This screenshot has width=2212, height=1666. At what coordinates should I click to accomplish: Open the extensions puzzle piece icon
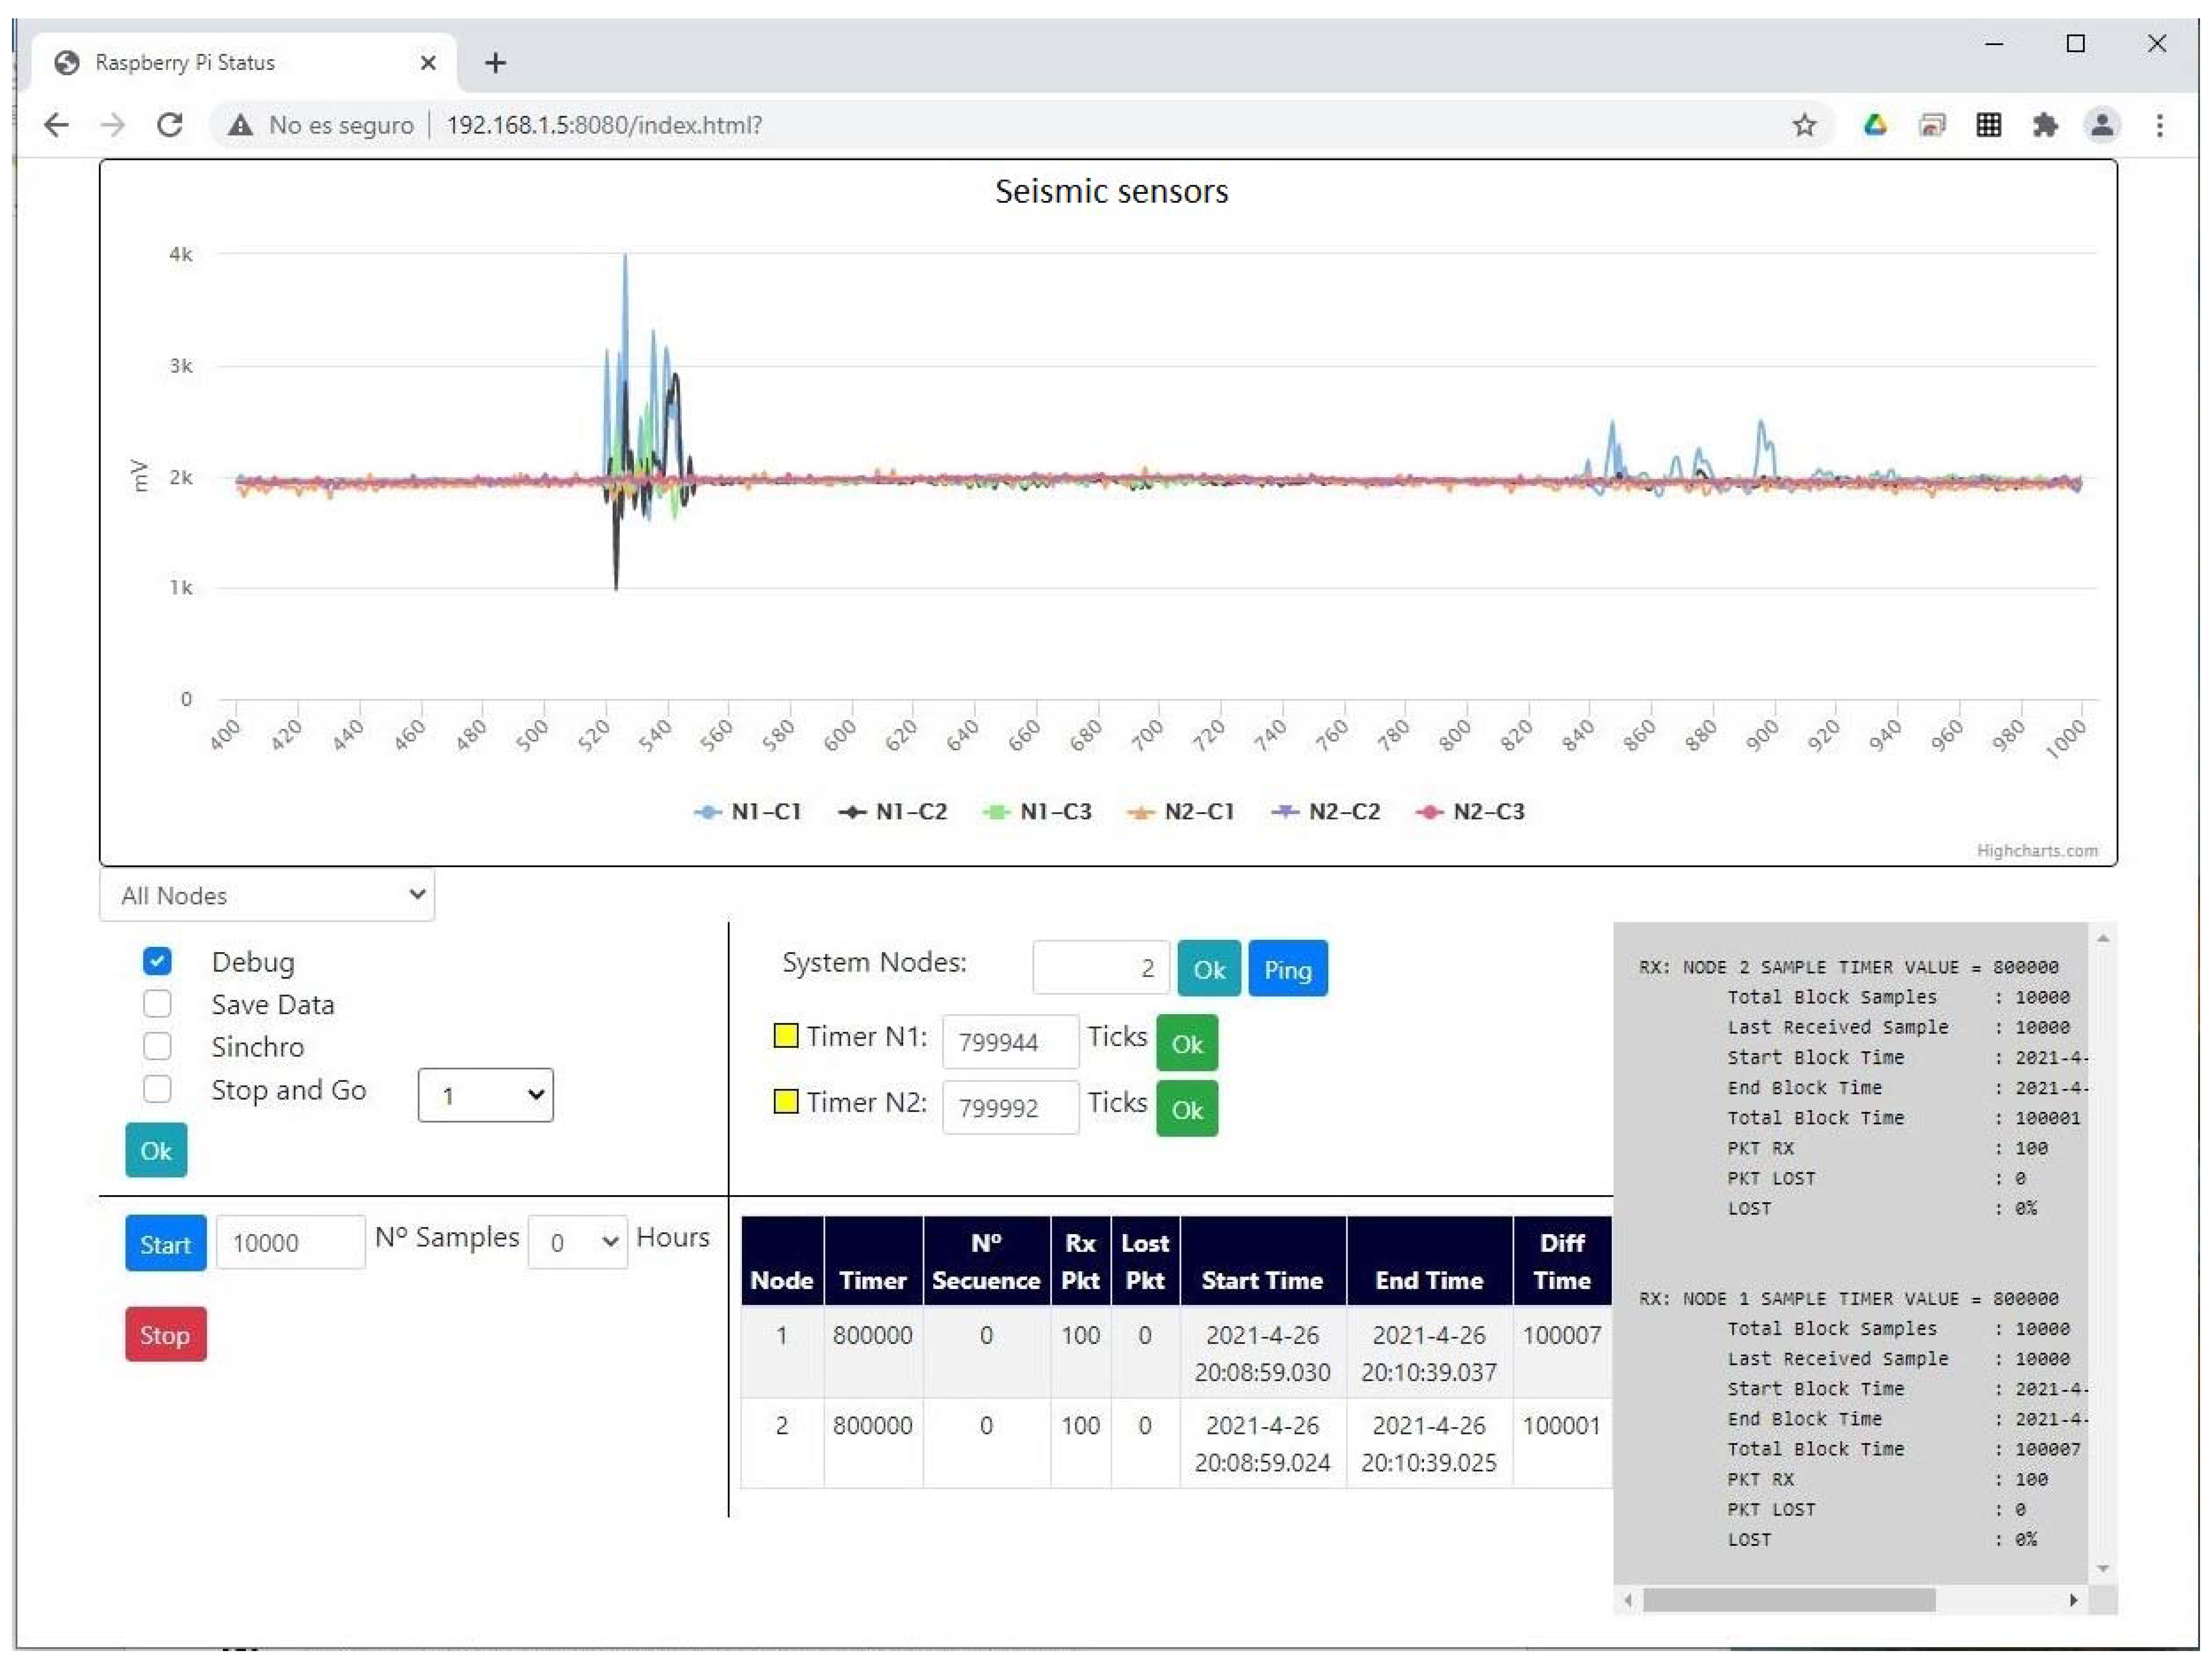[2045, 125]
